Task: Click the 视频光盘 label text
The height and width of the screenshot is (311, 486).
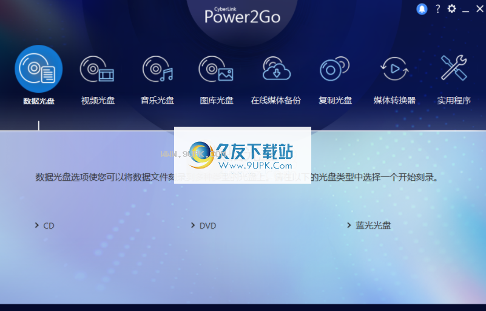Action: click(98, 101)
